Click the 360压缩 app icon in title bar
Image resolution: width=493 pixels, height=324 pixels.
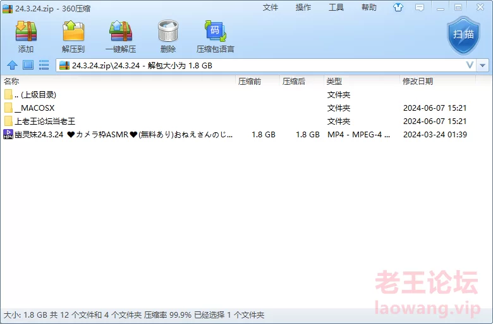[x=8, y=8]
